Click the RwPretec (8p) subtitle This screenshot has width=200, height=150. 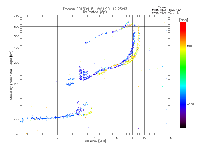tap(95, 12)
